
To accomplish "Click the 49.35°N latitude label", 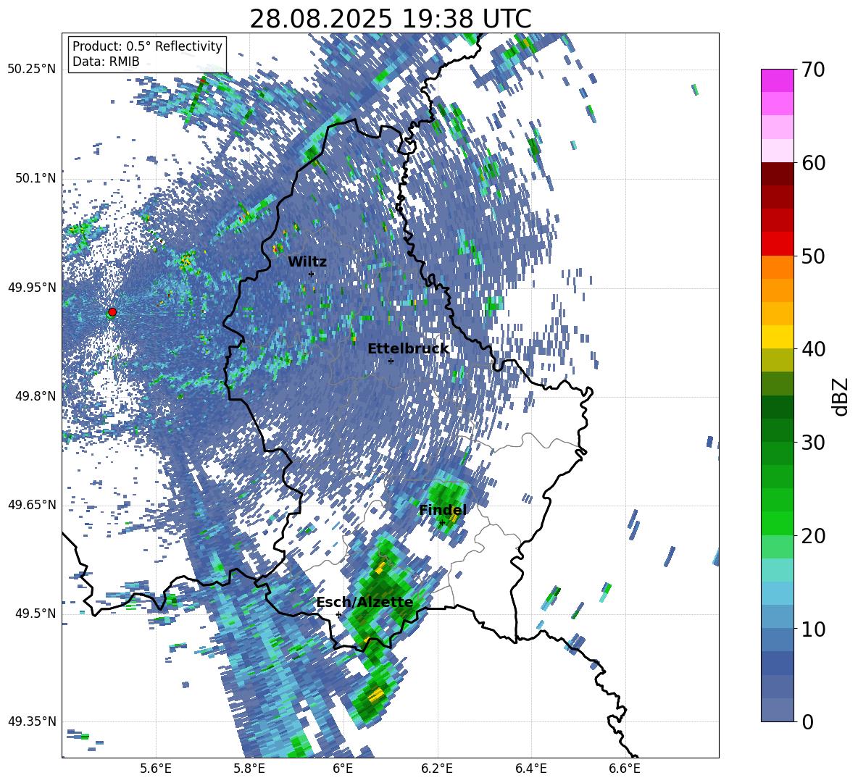I will pyautogui.click(x=32, y=721).
